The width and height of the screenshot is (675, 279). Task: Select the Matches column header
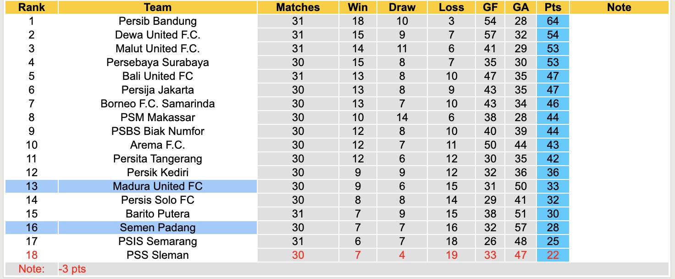click(298, 7)
